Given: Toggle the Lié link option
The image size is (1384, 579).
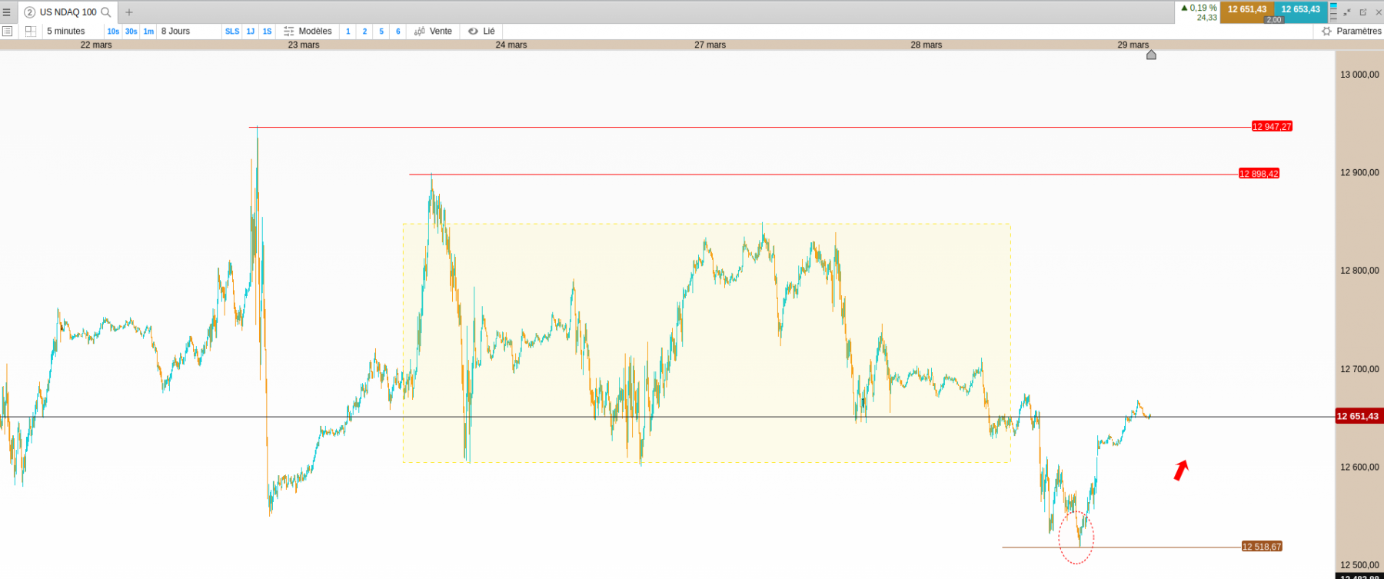Looking at the screenshot, I should pos(489,32).
